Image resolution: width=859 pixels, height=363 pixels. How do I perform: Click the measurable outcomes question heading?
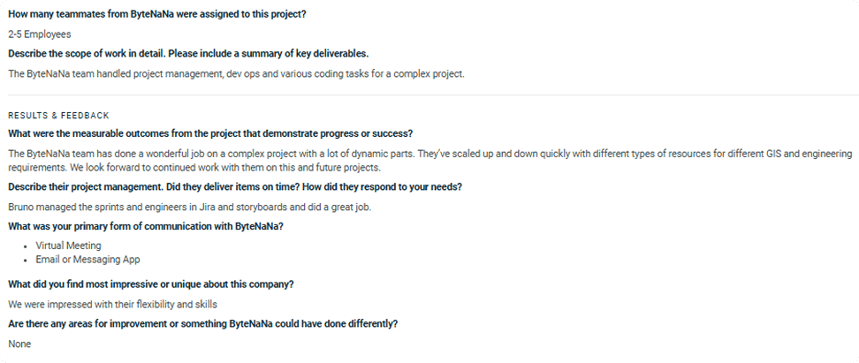pyautogui.click(x=210, y=133)
